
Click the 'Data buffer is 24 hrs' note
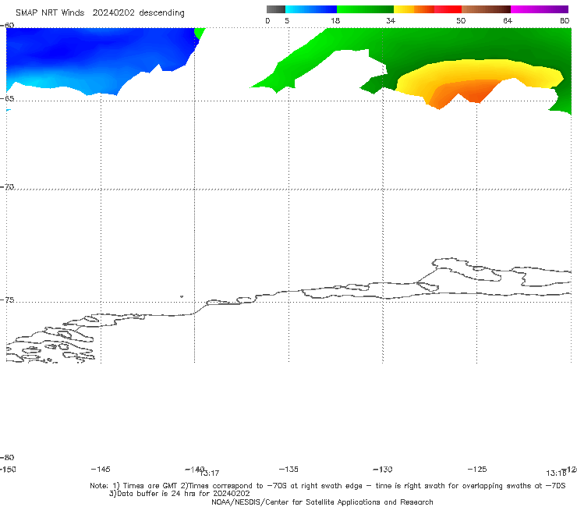(179, 494)
